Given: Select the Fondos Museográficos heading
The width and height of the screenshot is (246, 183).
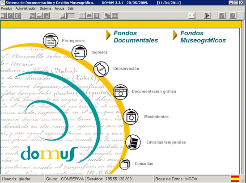Looking at the screenshot, I should point(203,37).
